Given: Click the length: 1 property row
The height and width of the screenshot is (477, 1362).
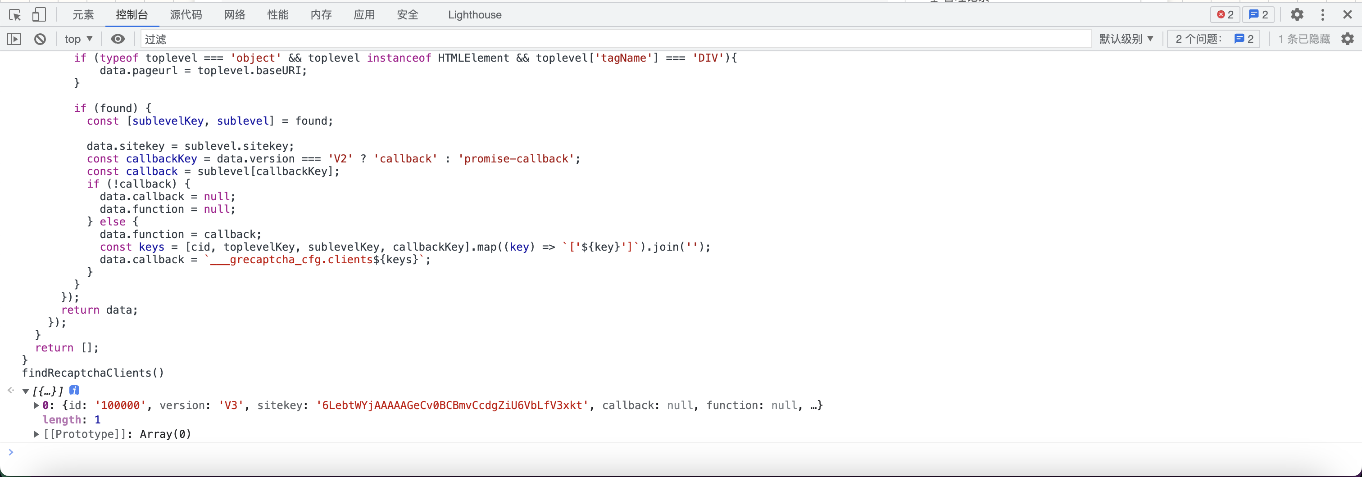Looking at the screenshot, I should (x=71, y=420).
